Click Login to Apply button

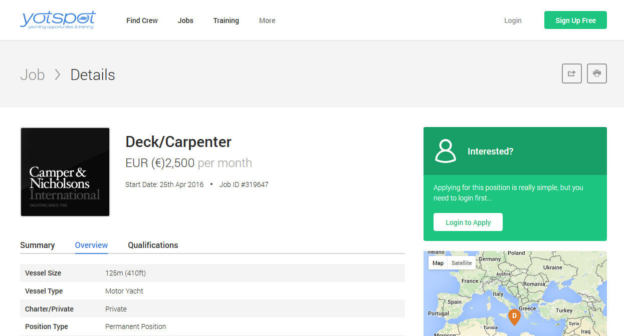pyautogui.click(x=468, y=222)
